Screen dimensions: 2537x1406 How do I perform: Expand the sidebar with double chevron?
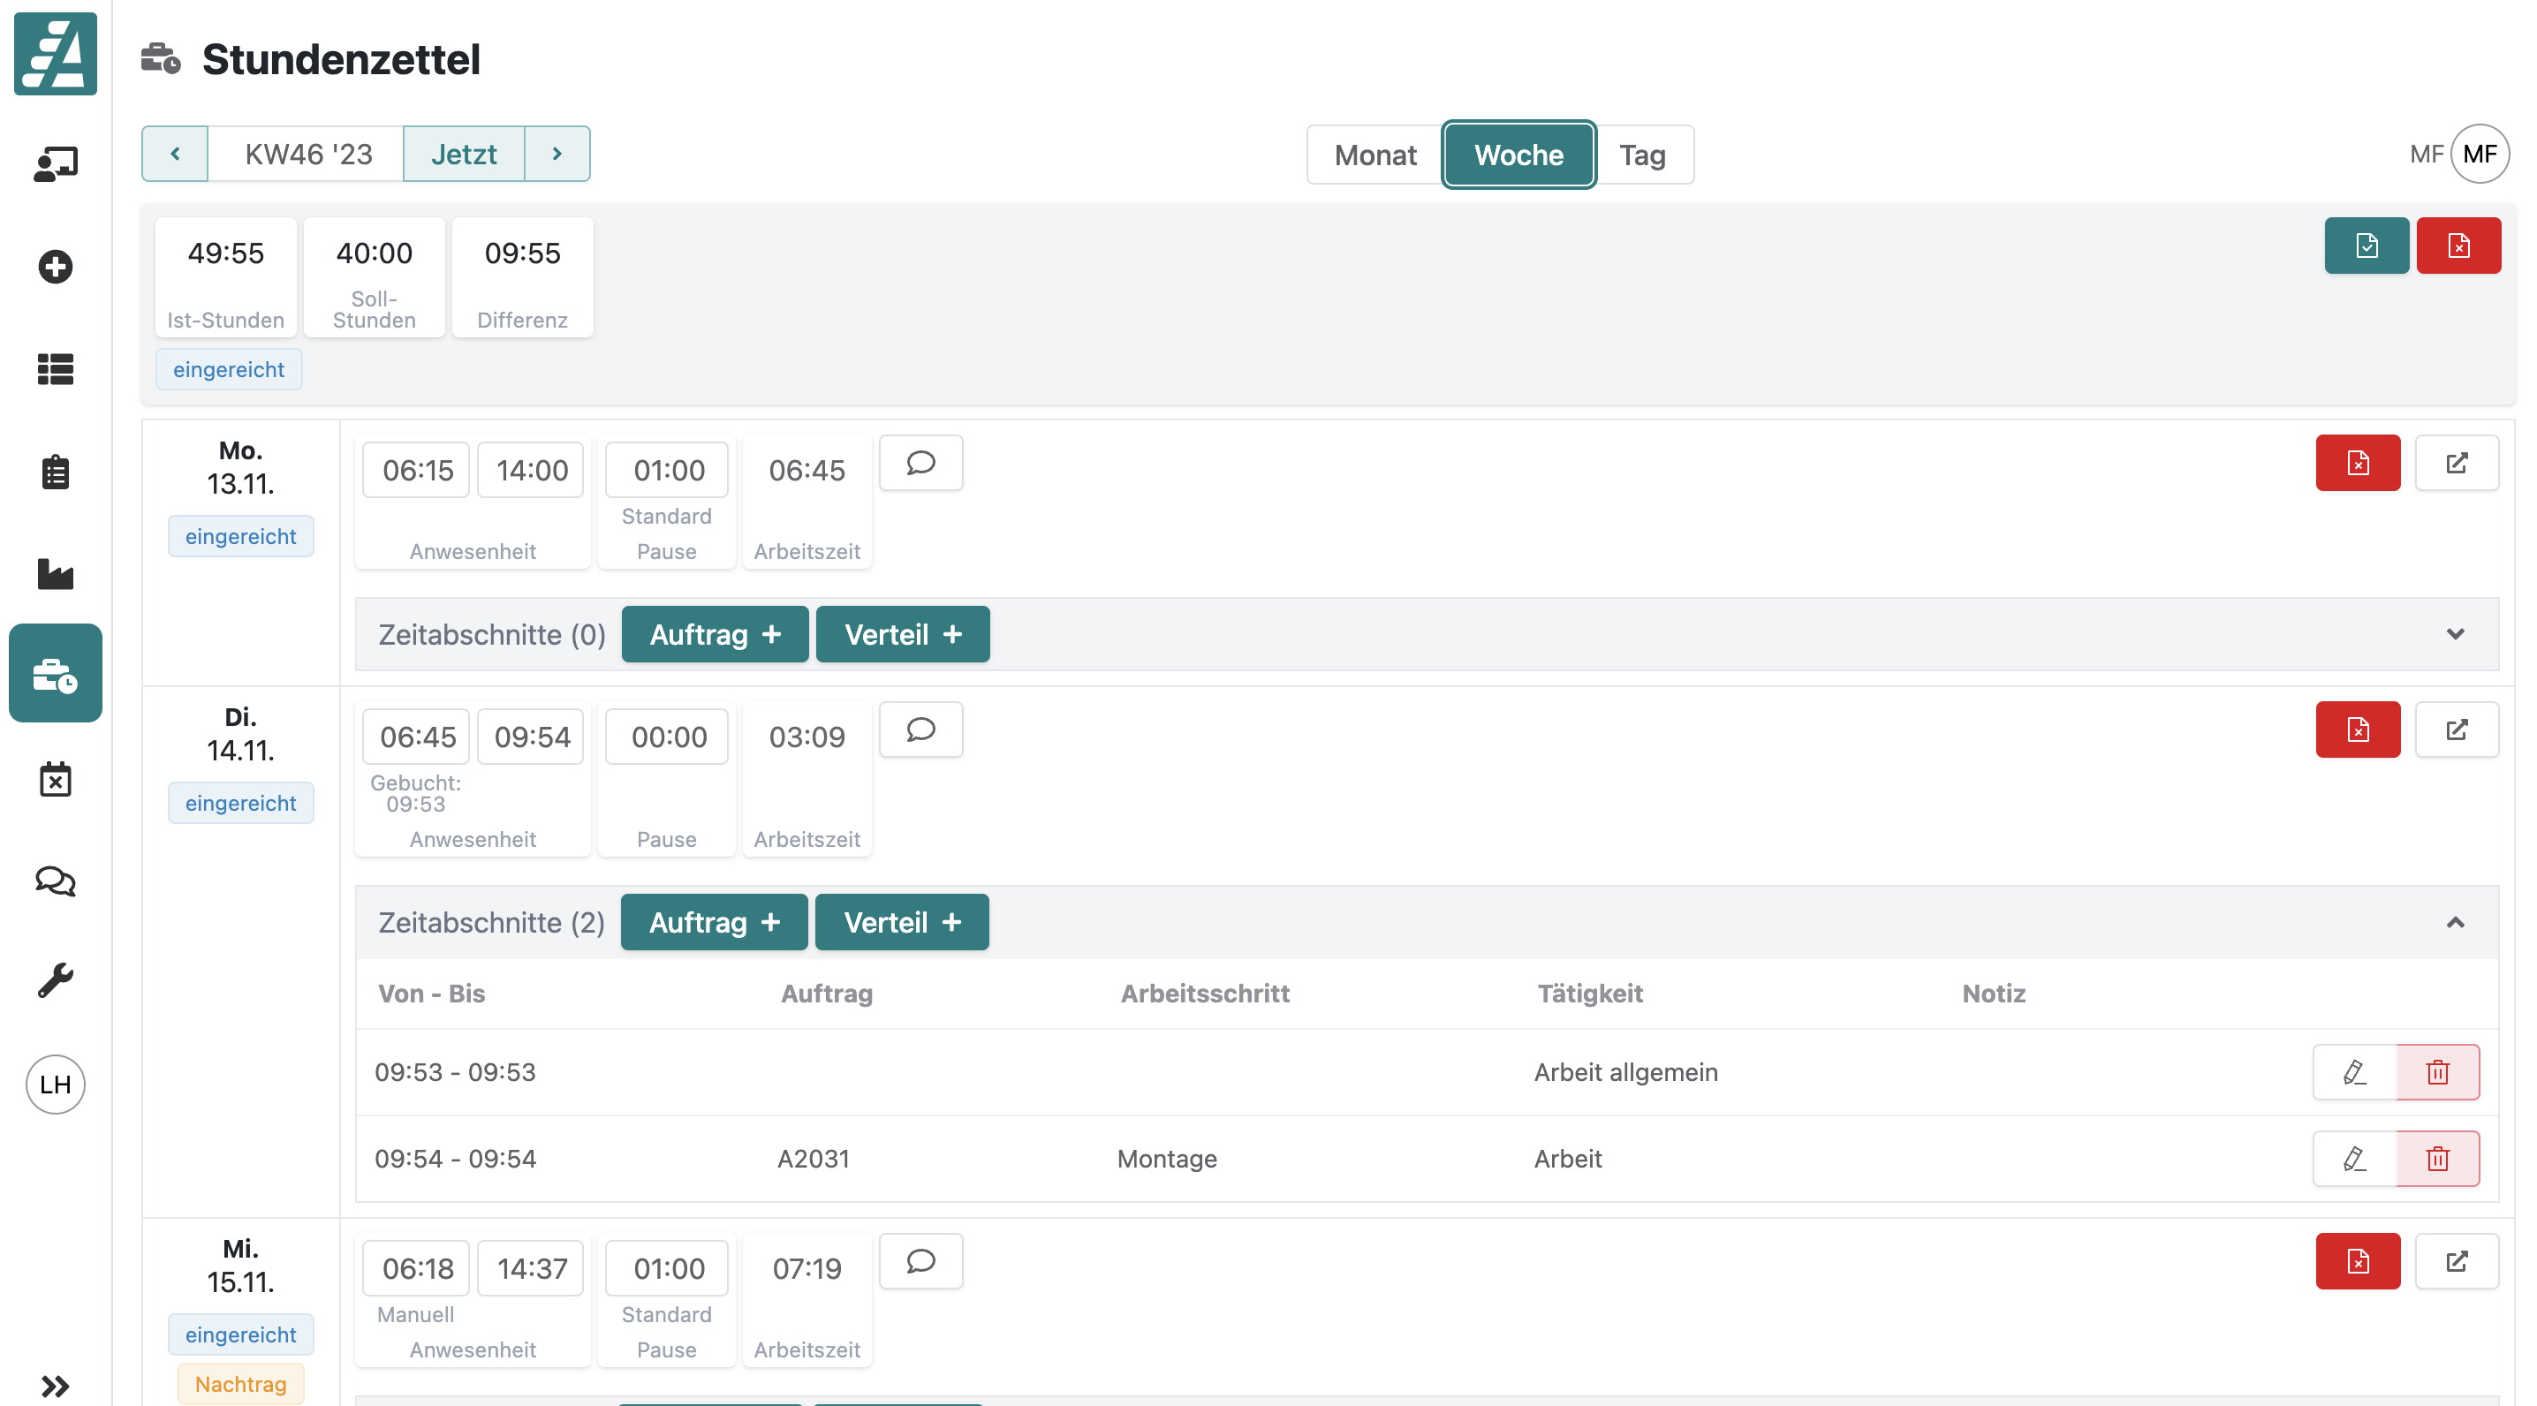click(55, 1386)
